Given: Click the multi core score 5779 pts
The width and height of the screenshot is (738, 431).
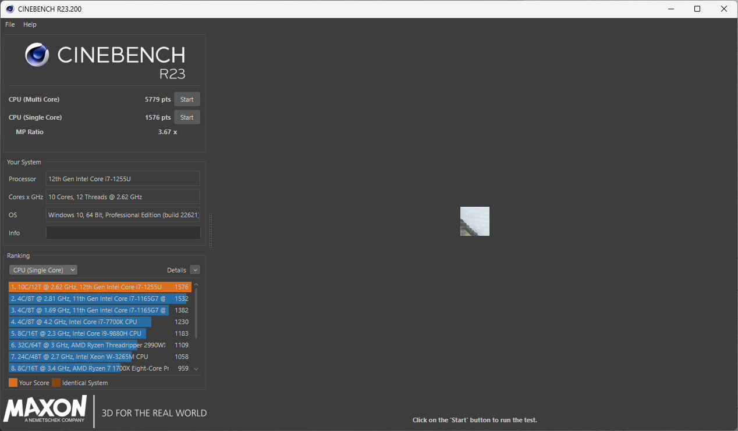Looking at the screenshot, I should click(158, 99).
